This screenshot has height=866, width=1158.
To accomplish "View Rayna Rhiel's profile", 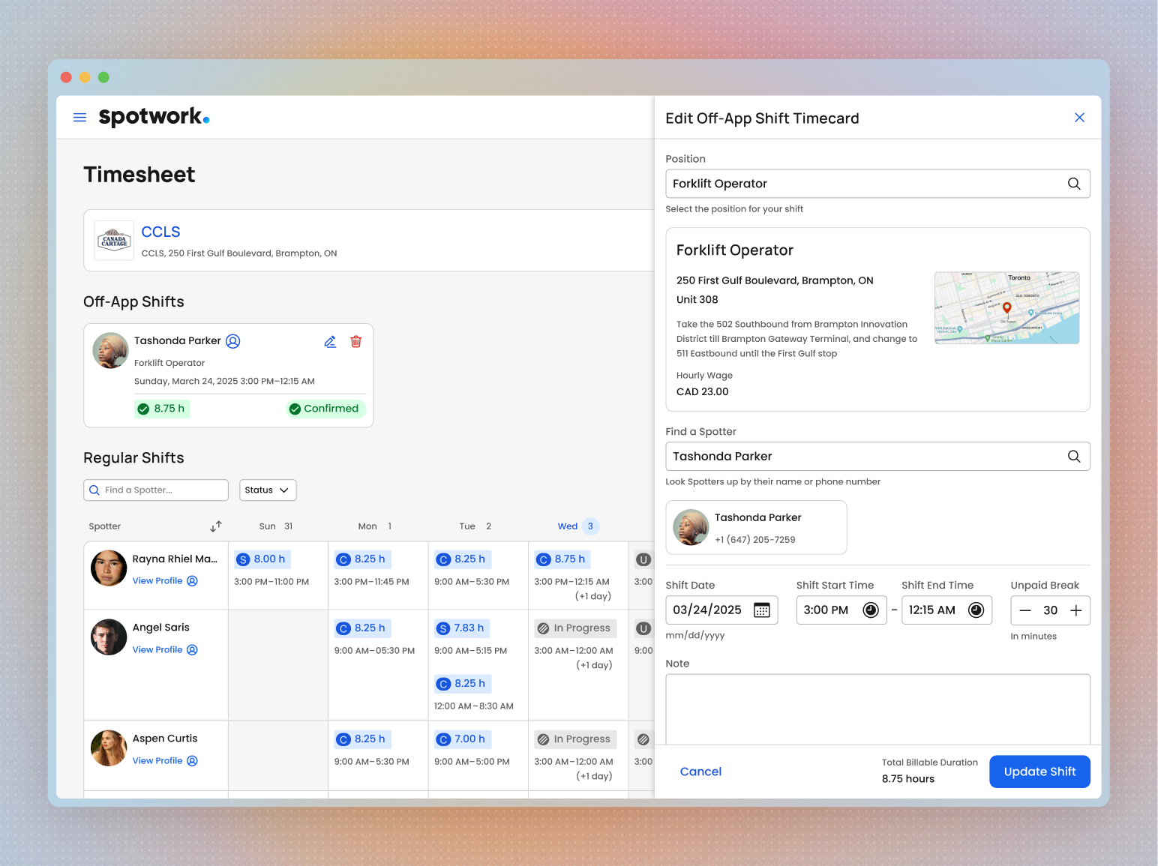I will 158,580.
